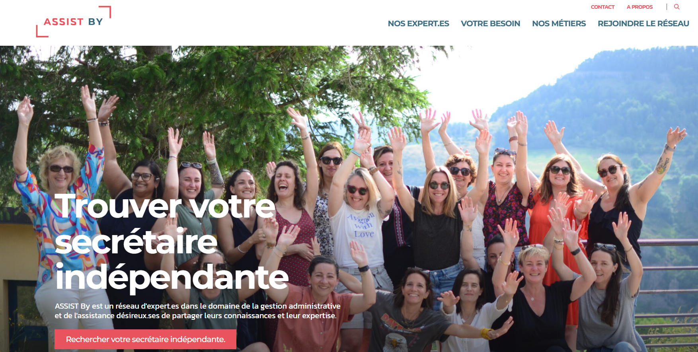Viewport: 698px width, 352px height.
Task: Click the logo's top-right red corner bracket
Action: click(105, 12)
